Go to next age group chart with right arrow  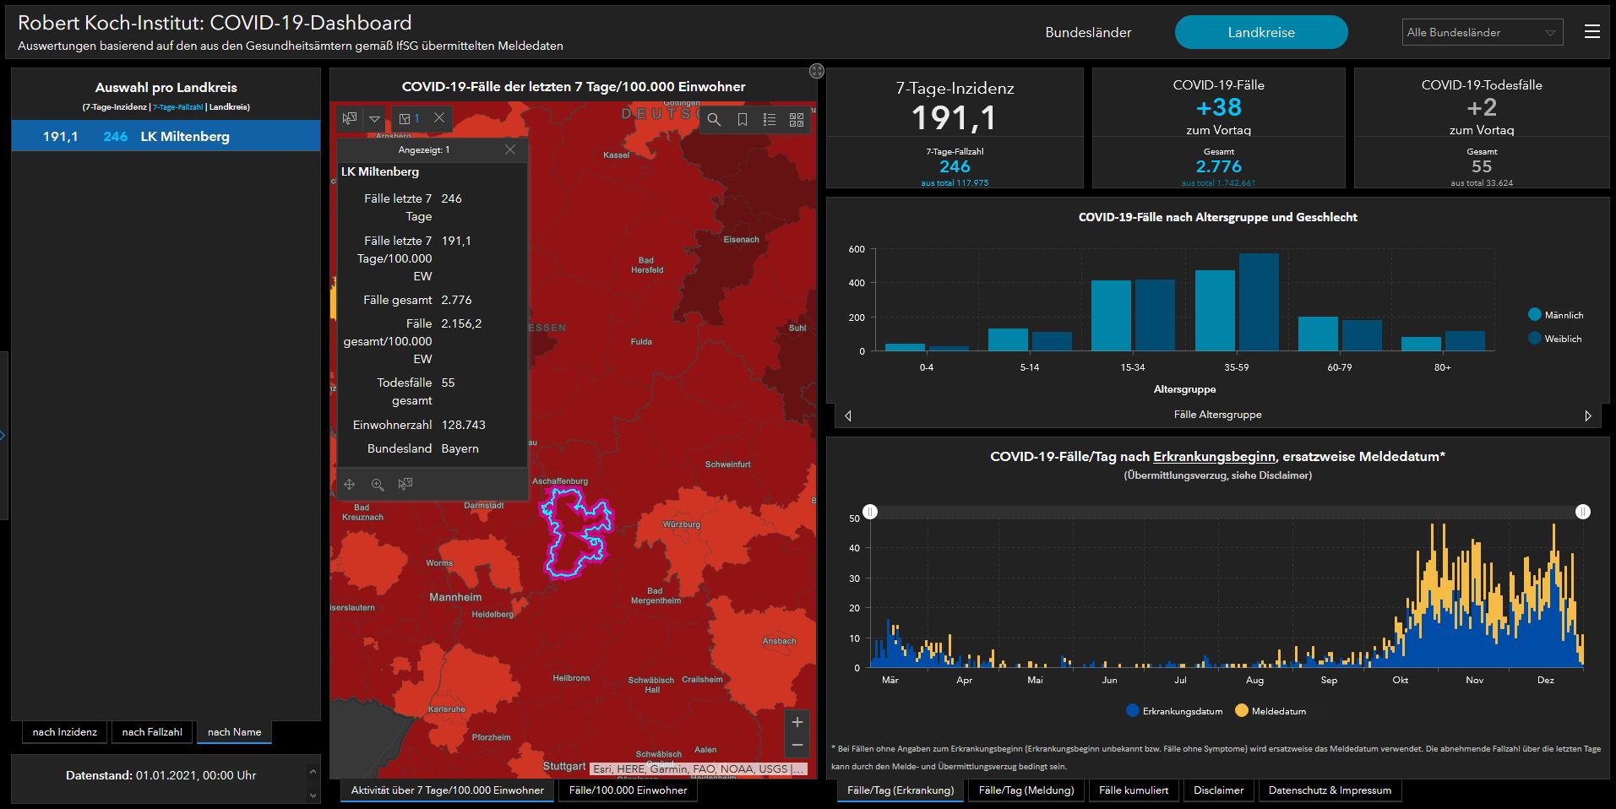coord(1587,415)
